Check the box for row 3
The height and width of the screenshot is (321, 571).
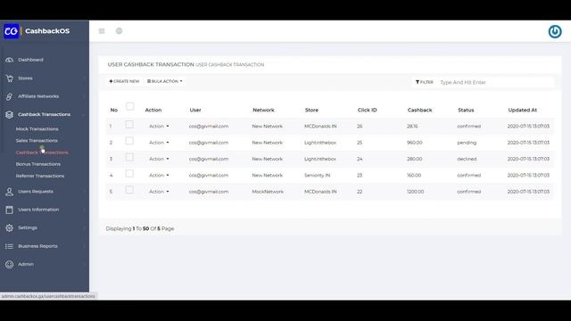129,157
